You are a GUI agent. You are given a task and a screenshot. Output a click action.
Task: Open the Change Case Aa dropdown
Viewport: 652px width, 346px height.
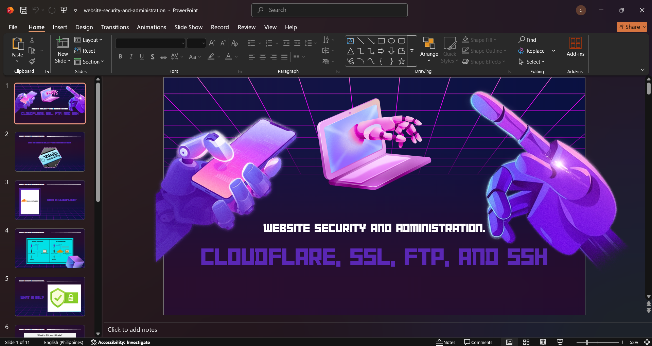195,57
